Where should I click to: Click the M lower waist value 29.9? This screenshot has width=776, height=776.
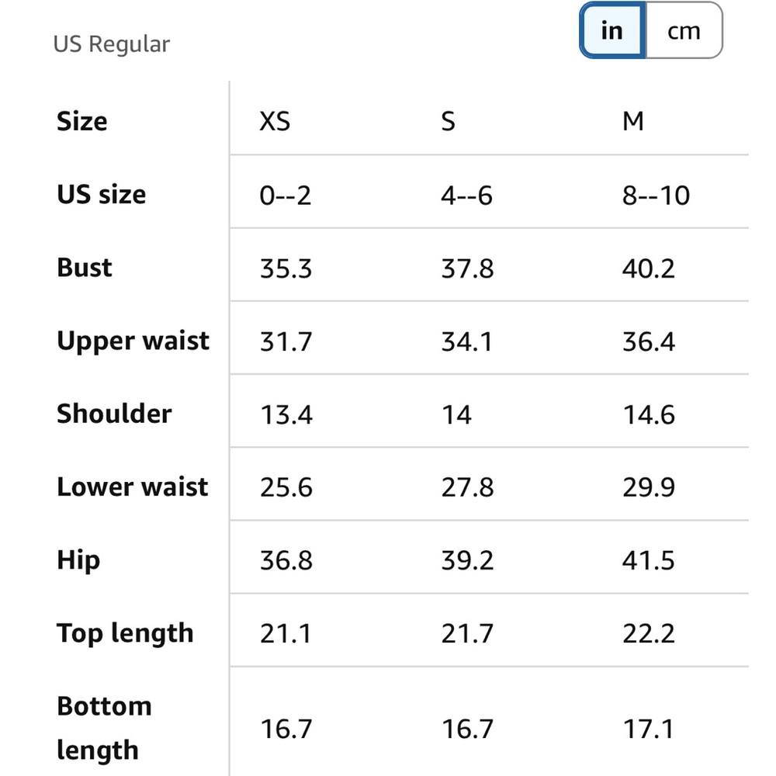[x=649, y=487]
